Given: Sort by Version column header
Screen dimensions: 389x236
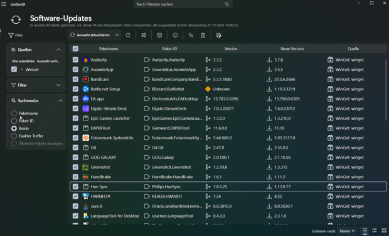Looking at the screenshot, I should tap(231, 48).
